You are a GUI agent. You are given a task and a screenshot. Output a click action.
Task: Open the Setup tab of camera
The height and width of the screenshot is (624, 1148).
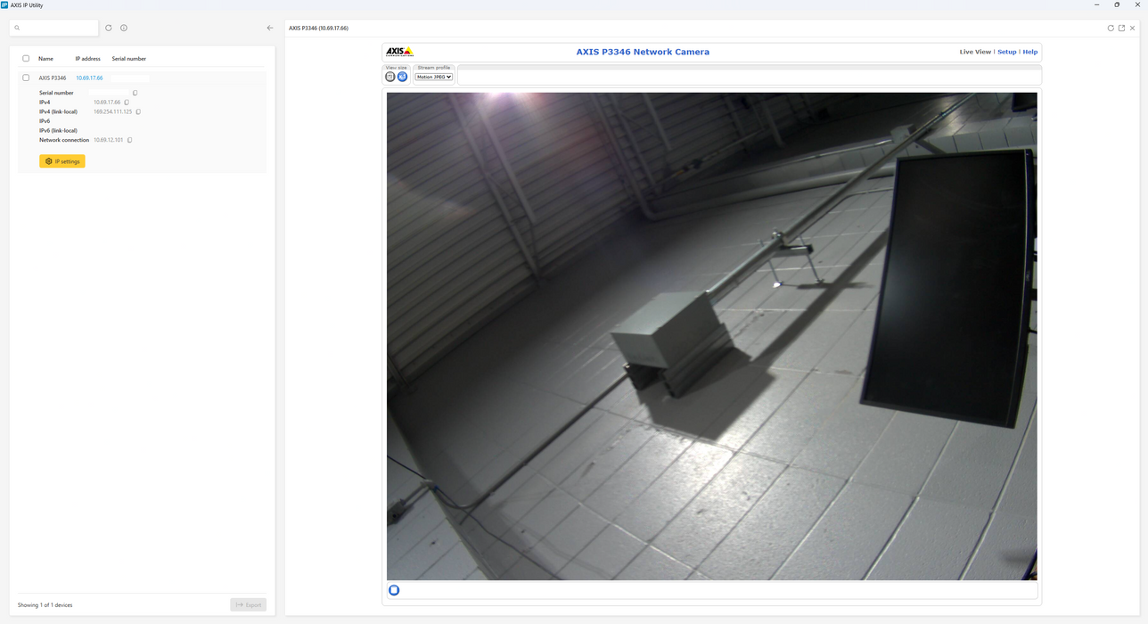click(1006, 52)
